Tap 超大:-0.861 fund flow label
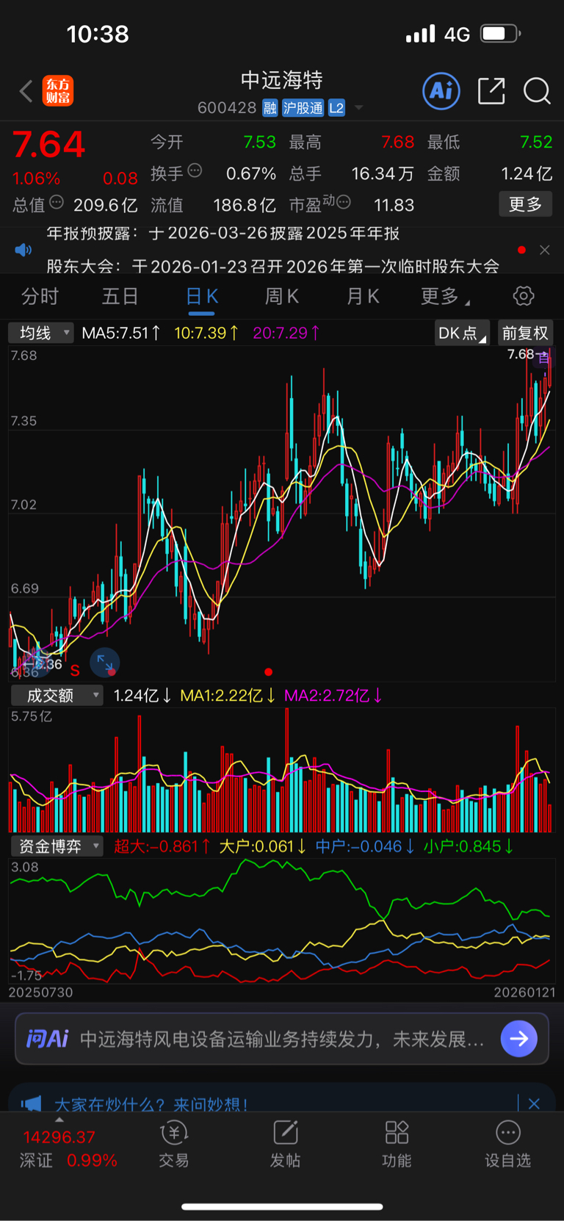 162,846
